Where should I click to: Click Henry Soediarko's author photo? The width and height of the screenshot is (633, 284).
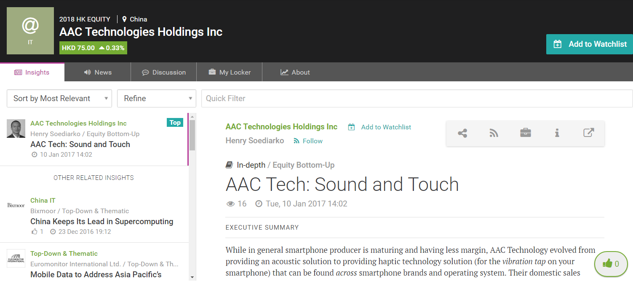(x=16, y=129)
